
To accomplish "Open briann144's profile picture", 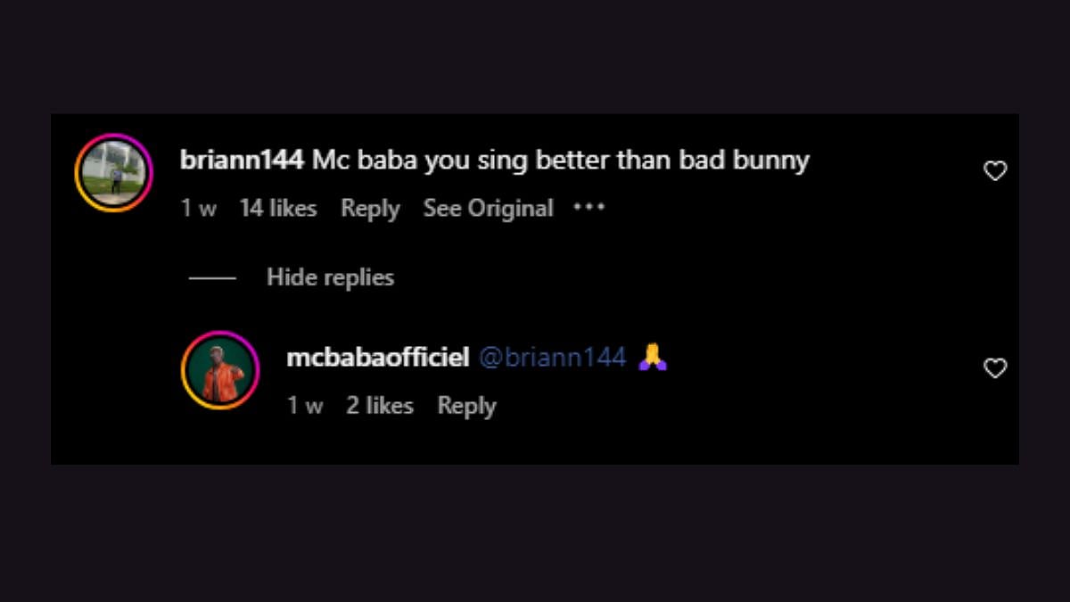I will (113, 173).
